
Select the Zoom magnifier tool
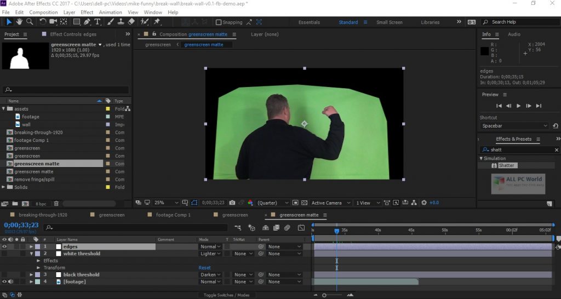pos(30,22)
